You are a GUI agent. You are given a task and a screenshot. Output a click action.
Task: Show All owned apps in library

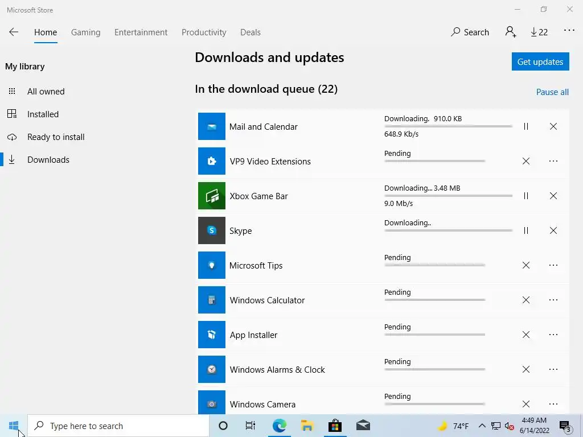[46, 92]
